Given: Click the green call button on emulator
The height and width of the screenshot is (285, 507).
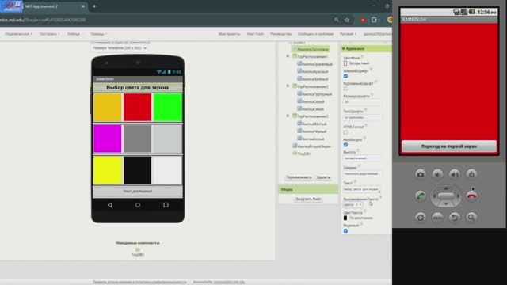Looking at the screenshot, I should click(421, 196).
